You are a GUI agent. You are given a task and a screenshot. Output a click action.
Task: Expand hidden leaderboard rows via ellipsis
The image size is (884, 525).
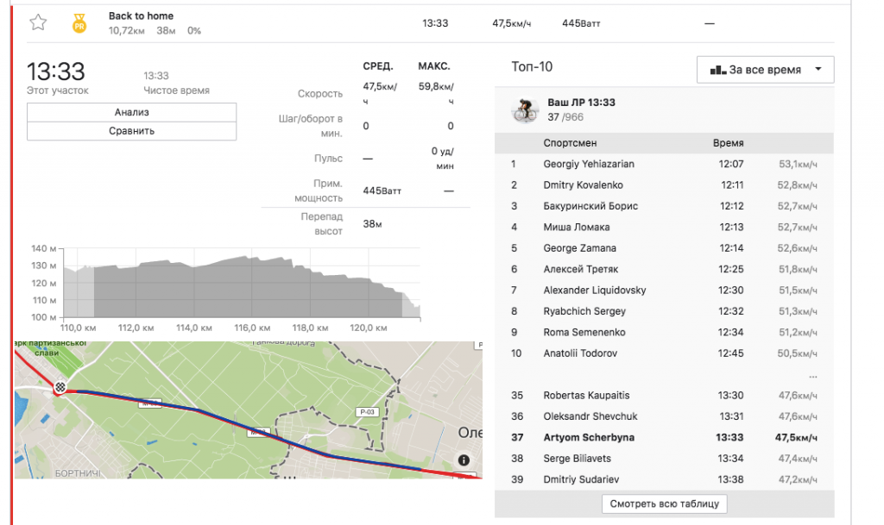[811, 376]
